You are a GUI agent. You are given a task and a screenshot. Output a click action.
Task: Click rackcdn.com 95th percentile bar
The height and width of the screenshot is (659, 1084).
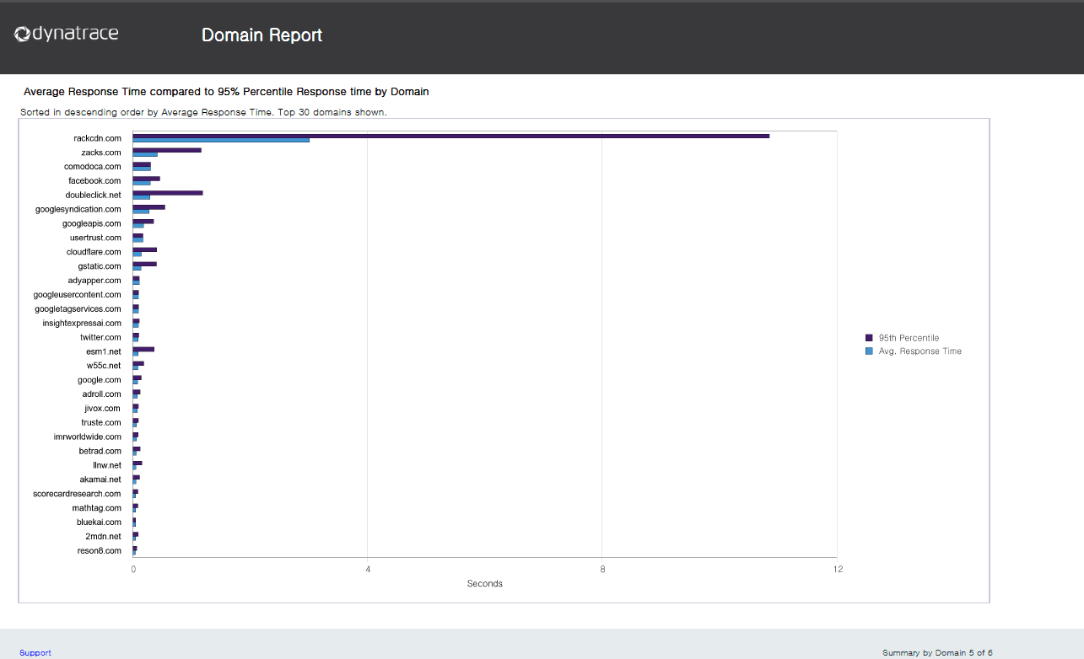click(451, 136)
